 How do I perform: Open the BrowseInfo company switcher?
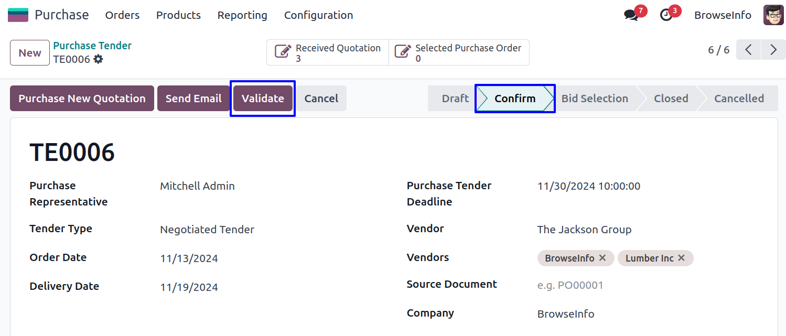(723, 15)
